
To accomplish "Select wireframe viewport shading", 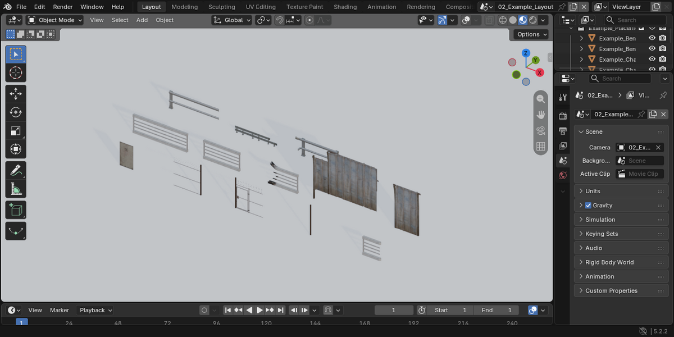I will (x=503, y=20).
